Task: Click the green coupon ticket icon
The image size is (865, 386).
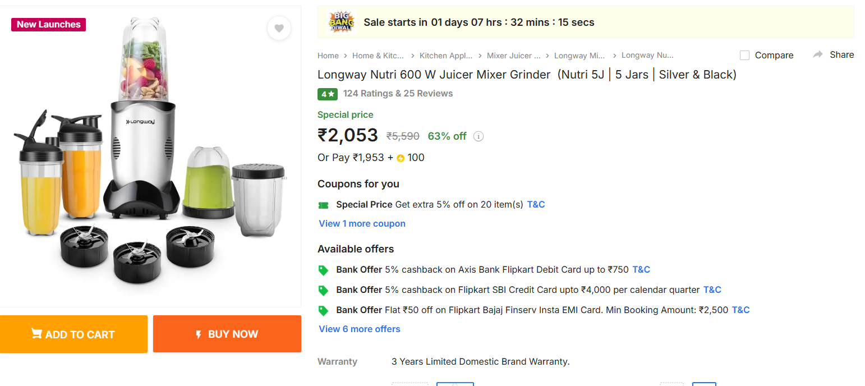Action: 323,205
